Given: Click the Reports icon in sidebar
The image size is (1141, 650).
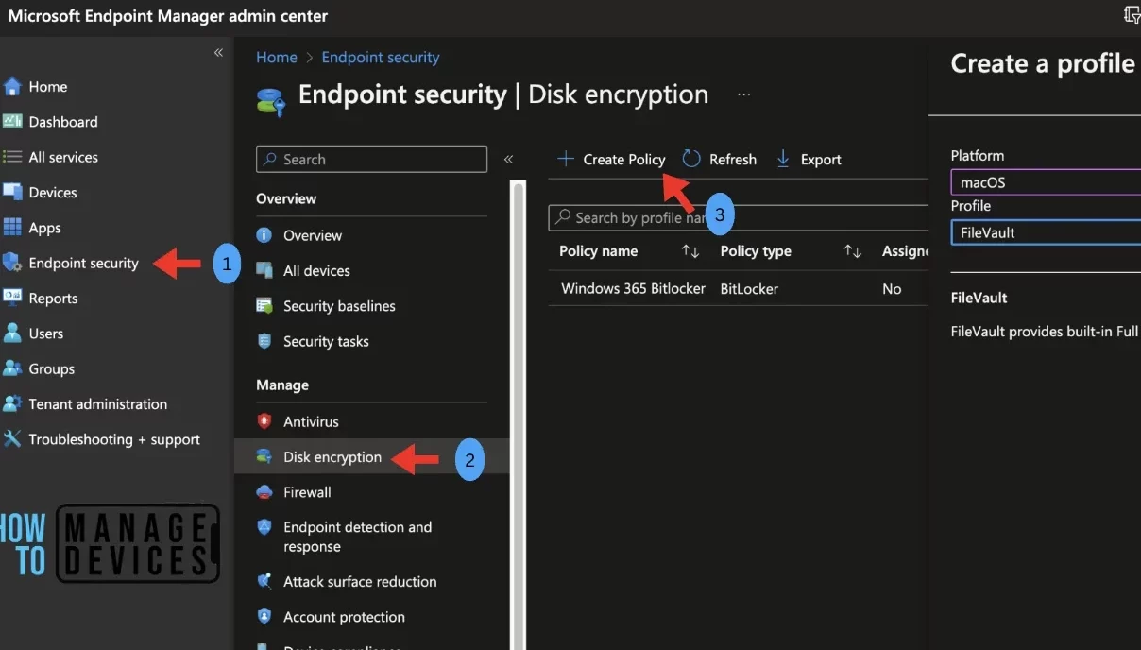Looking at the screenshot, I should pyautogui.click(x=12, y=298).
